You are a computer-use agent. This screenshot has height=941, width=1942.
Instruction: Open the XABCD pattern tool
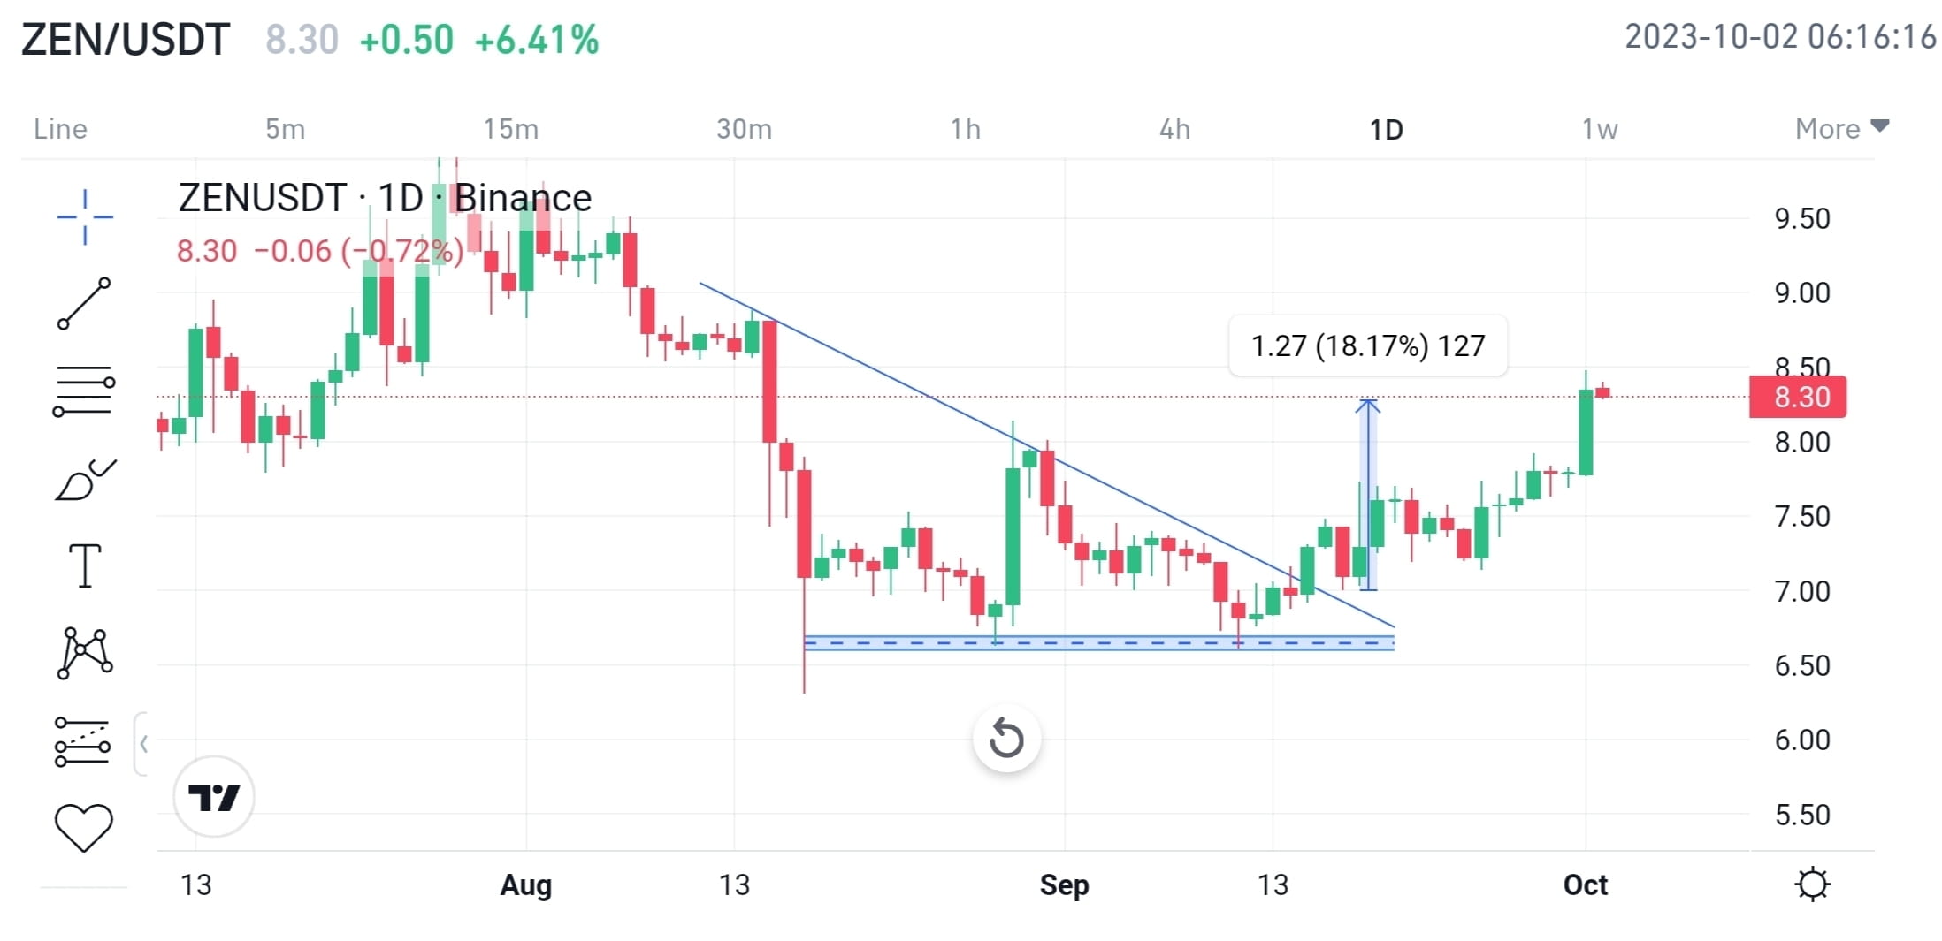point(85,653)
